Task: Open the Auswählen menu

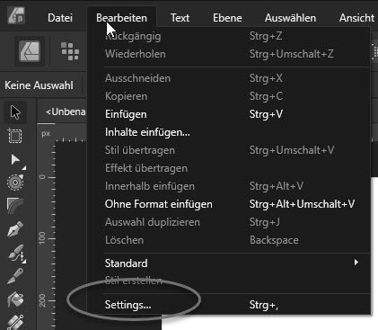Action: click(290, 18)
